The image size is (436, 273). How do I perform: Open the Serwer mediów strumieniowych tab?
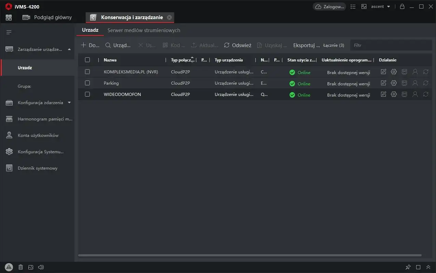coord(144,30)
